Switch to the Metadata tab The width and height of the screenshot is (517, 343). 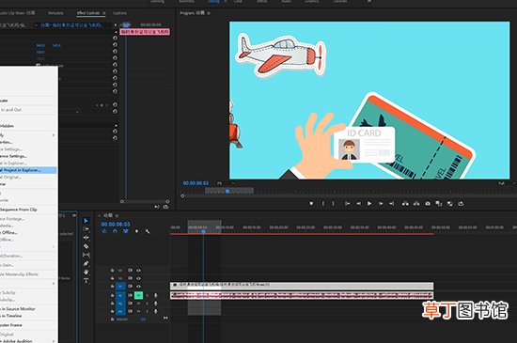[x=55, y=13]
